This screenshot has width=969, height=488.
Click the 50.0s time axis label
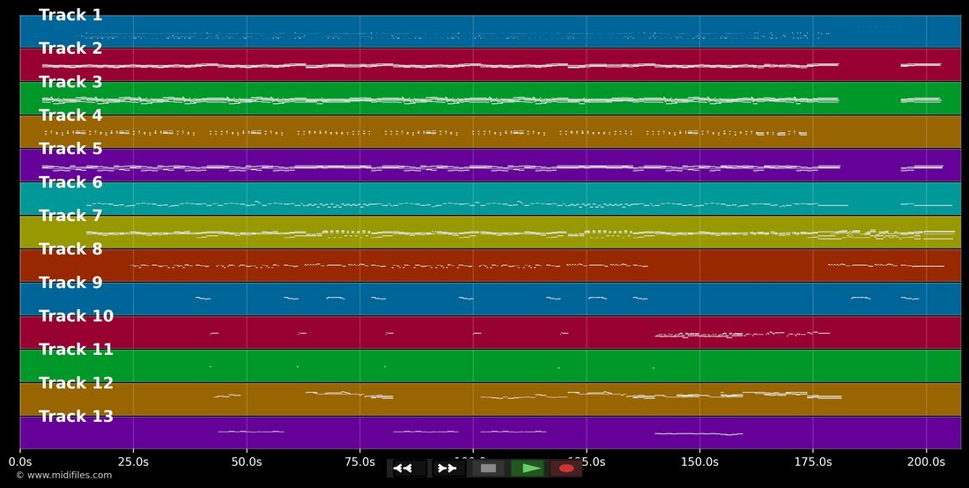[x=247, y=462]
